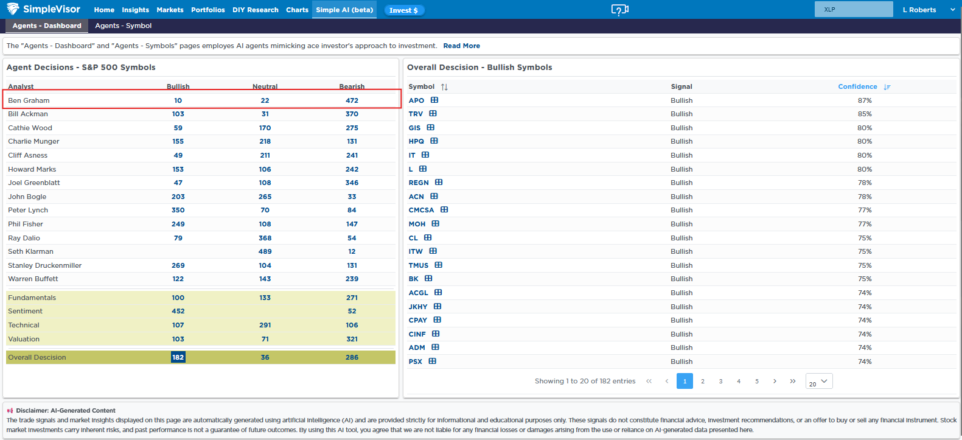Click the help question-mark screen icon
The width and height of the screenshot is (962, 440).
[x=619, y=10]
